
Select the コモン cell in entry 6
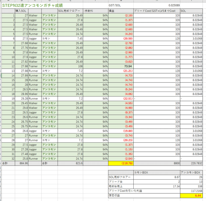coord(49,38)
